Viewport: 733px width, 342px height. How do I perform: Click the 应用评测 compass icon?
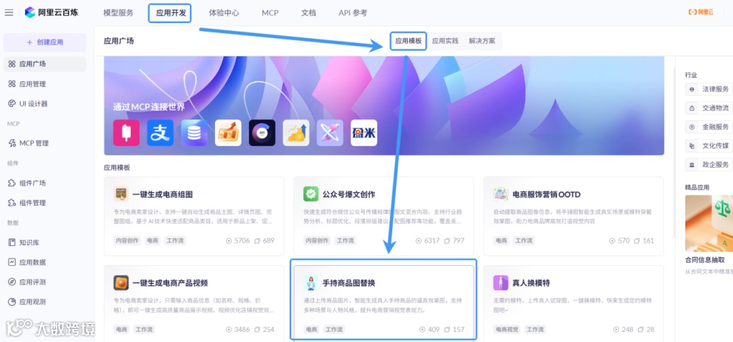pyautogui.click(x=12, y=282)
